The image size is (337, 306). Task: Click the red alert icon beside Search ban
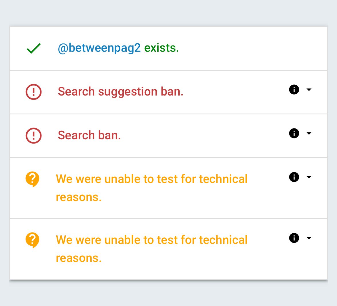[34, 135]
